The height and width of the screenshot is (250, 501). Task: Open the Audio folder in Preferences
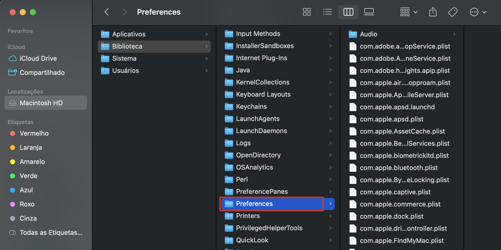(369, 34)
